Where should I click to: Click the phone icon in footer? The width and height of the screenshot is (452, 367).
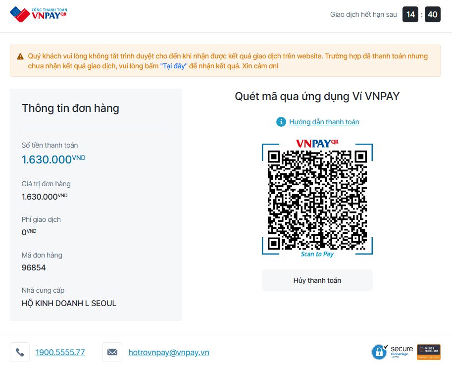20,352
